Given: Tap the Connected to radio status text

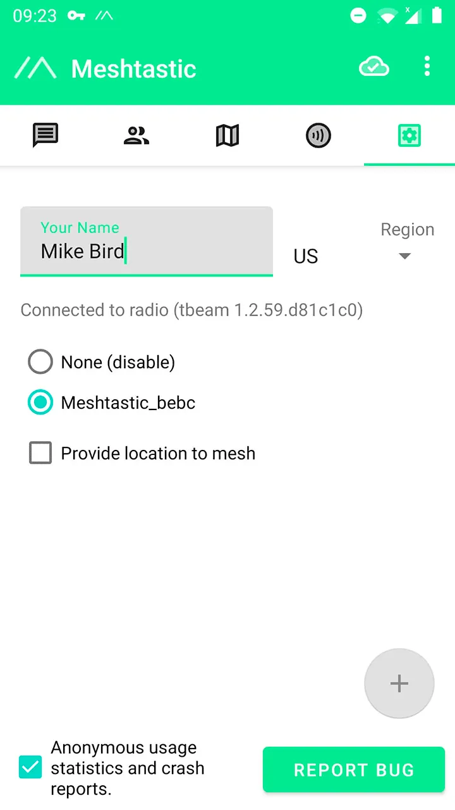Looking at the screenshot, I should pos(191,310).
